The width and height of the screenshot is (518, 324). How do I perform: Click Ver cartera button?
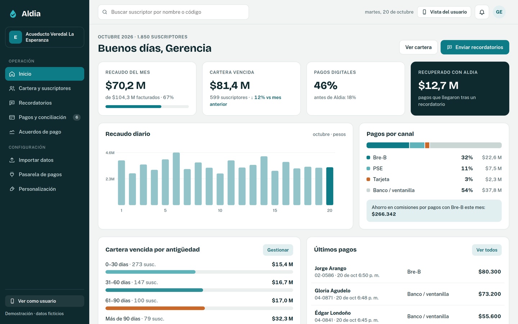418,47
